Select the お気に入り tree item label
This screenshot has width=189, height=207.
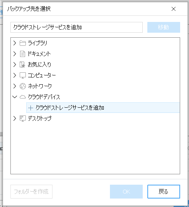click(39, 65)
